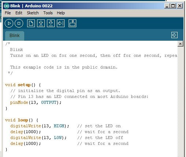The height and width of the screenshot is (157, 186).
Task: Open the File menu
Action: pyautogui.click(x=8, y=13)
